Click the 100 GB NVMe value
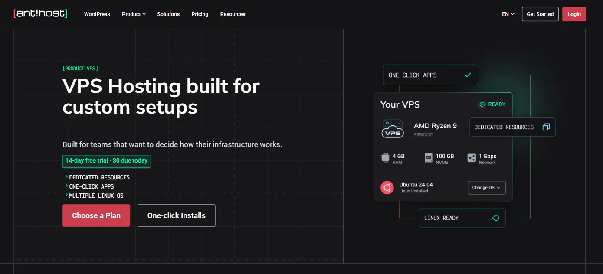The width and height of the screenshot is (603, 274). (445, 156)
